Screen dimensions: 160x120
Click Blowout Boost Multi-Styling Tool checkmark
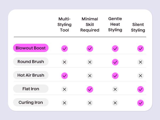coord(65,49)
